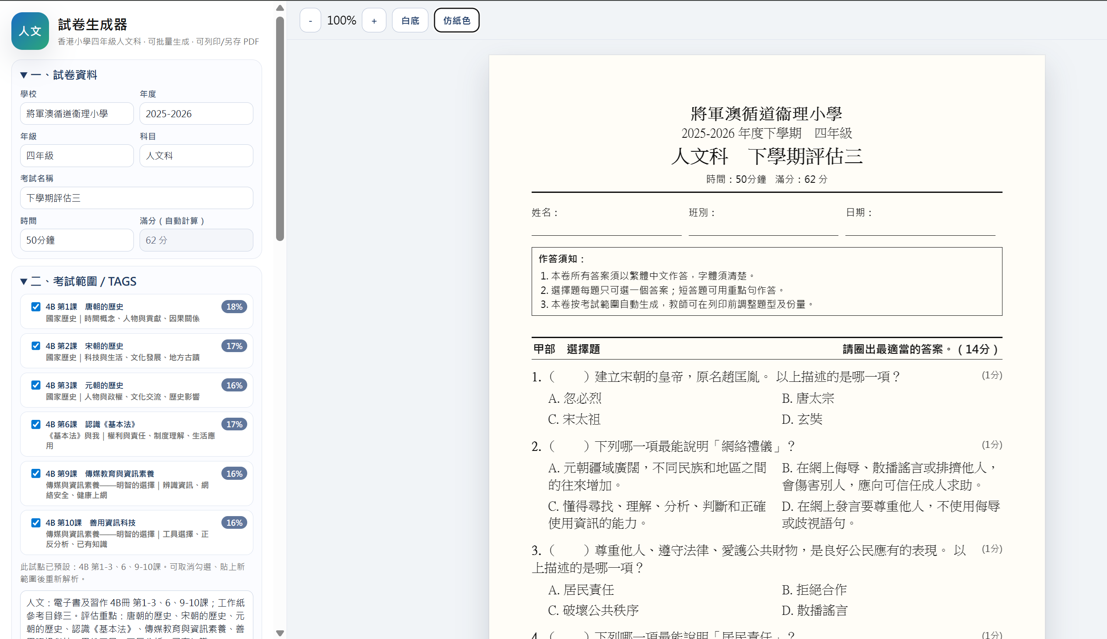This screenshot has height=639, width=1107.
Task: Click school name heading 將軍澳循道衞理小學 in preview
Action: [767, 114]
